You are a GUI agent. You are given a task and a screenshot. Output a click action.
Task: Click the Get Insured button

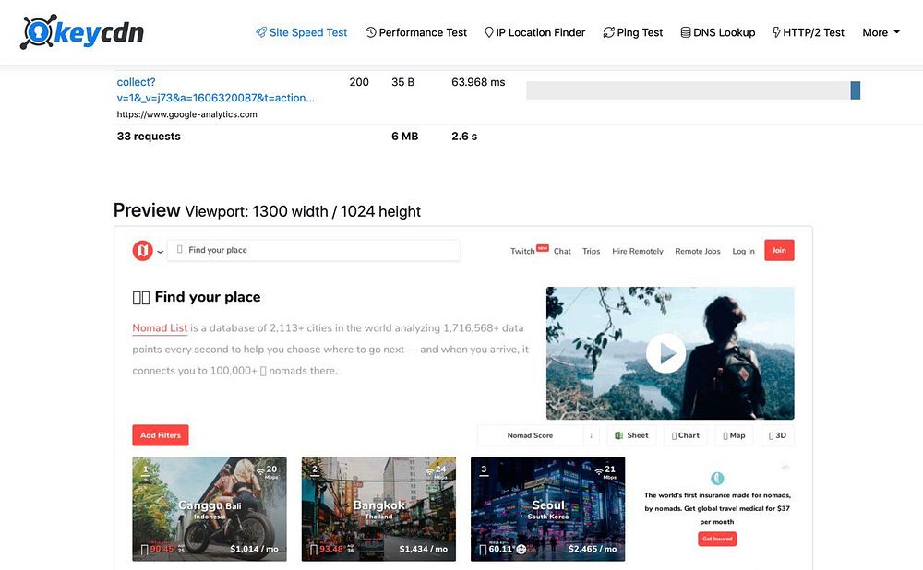[717, 539]
